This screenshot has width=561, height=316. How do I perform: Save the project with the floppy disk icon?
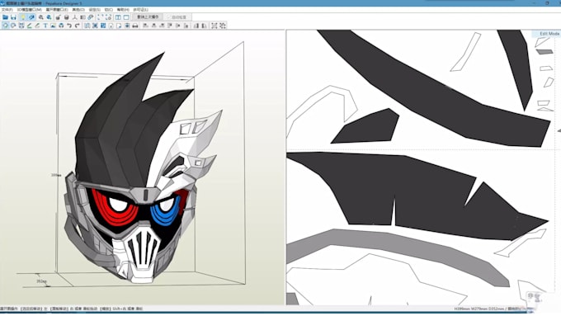[13, 17]
